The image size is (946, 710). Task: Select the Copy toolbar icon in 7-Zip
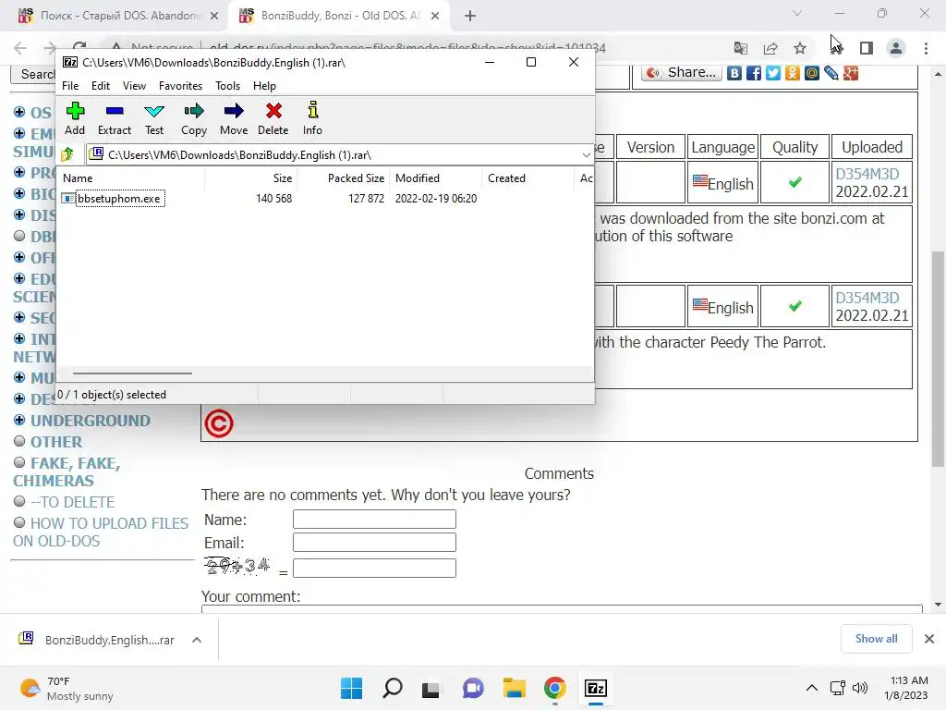[194, 119]
